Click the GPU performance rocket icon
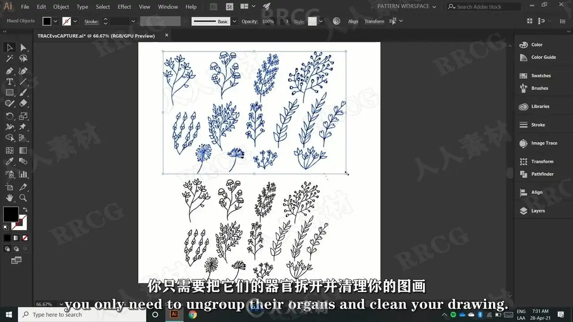573x322 pixels. 266,7
